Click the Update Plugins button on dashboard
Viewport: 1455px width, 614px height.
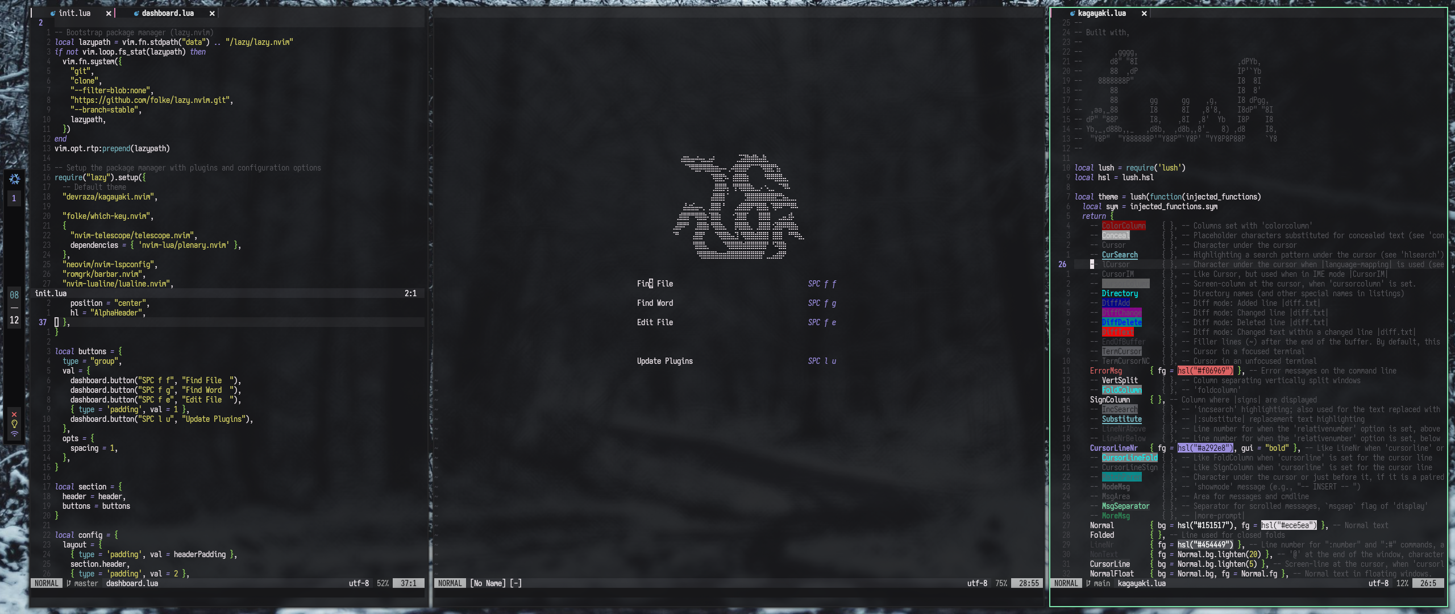click(x=664, y=361)
